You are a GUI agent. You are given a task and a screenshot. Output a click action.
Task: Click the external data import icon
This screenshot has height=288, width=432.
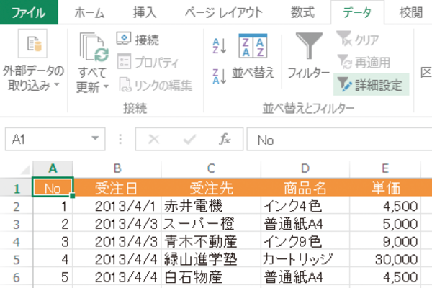[x=32, y=43]
